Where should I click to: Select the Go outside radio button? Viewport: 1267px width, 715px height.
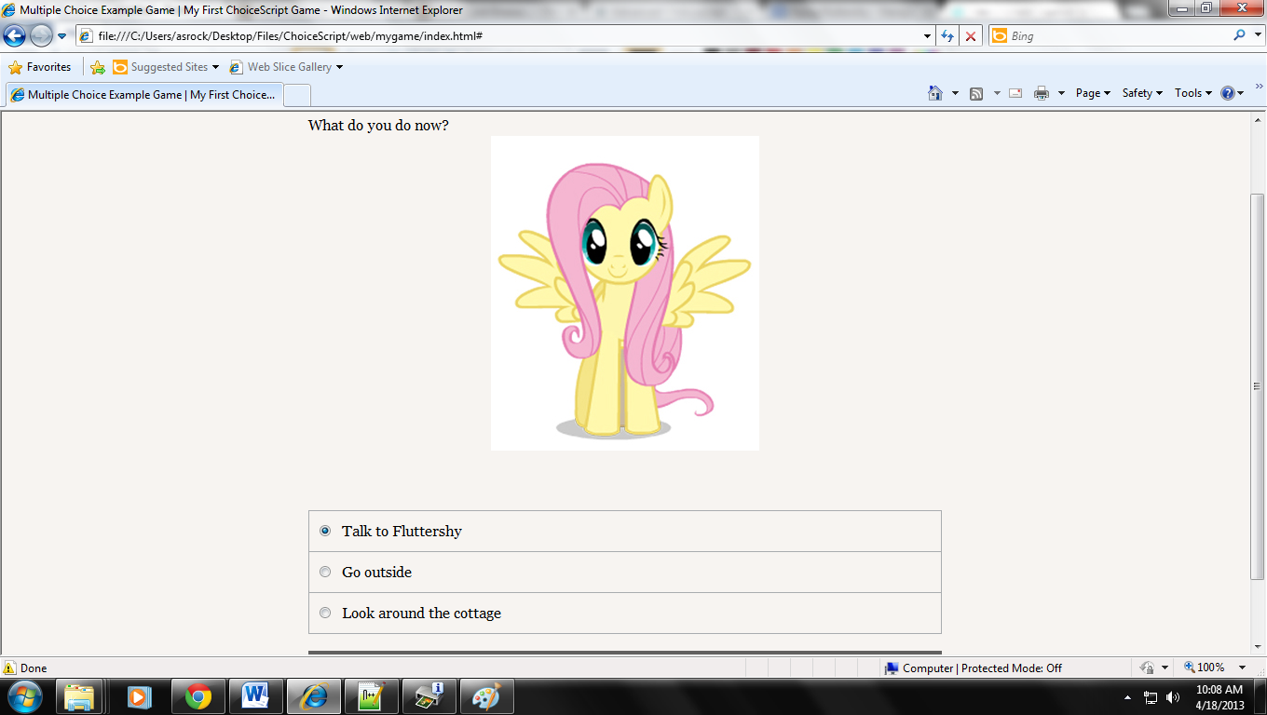click(325, 572)
